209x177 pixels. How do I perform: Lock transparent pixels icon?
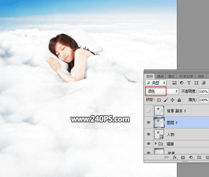(159, 100)
